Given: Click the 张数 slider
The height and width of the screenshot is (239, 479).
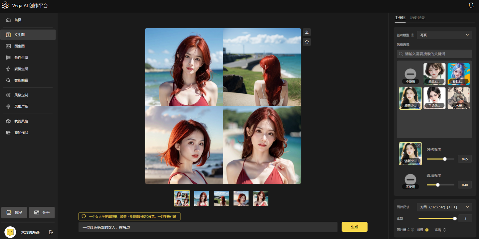Looking at the screenshot, I should tap(437, 218).
